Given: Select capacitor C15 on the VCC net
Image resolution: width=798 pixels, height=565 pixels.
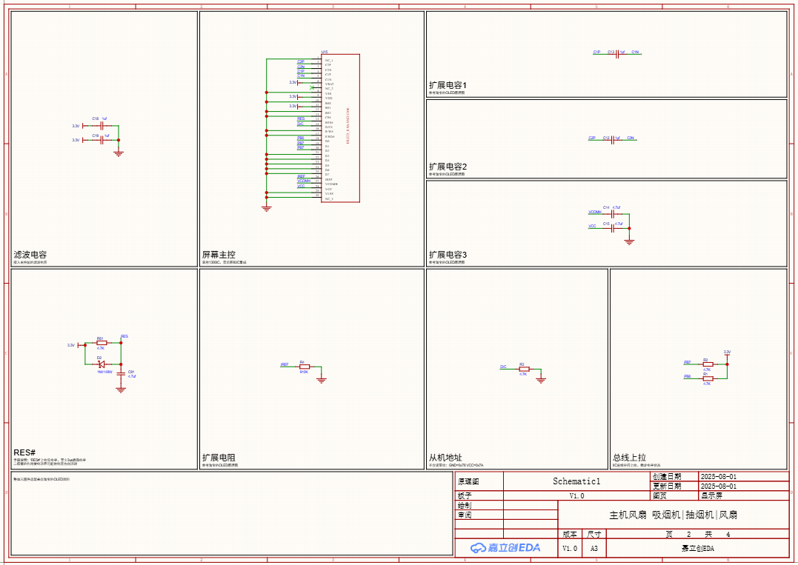Looking at the screenshot, I should pyautogui.click(x=613, y=228).
